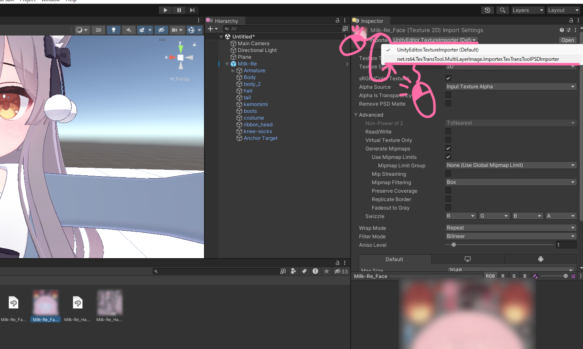Click the Step frame button
Image resolution: width=583 pixels, height=349 pixels.
coord(192,10)
